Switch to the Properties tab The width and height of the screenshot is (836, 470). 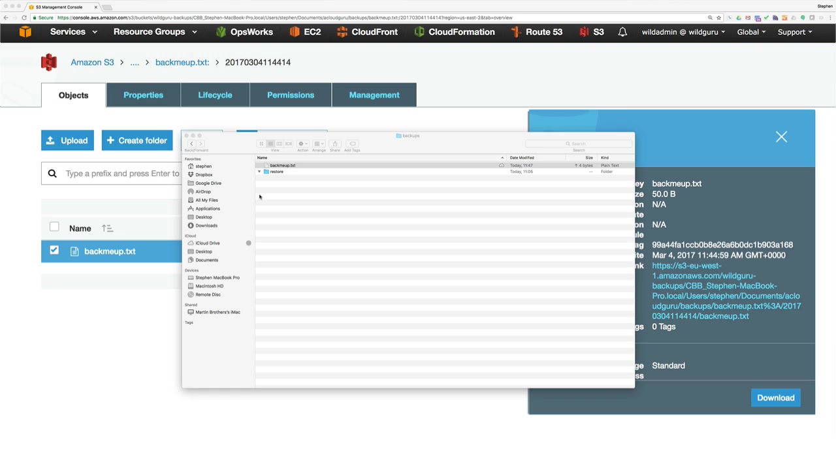(143, 95)
